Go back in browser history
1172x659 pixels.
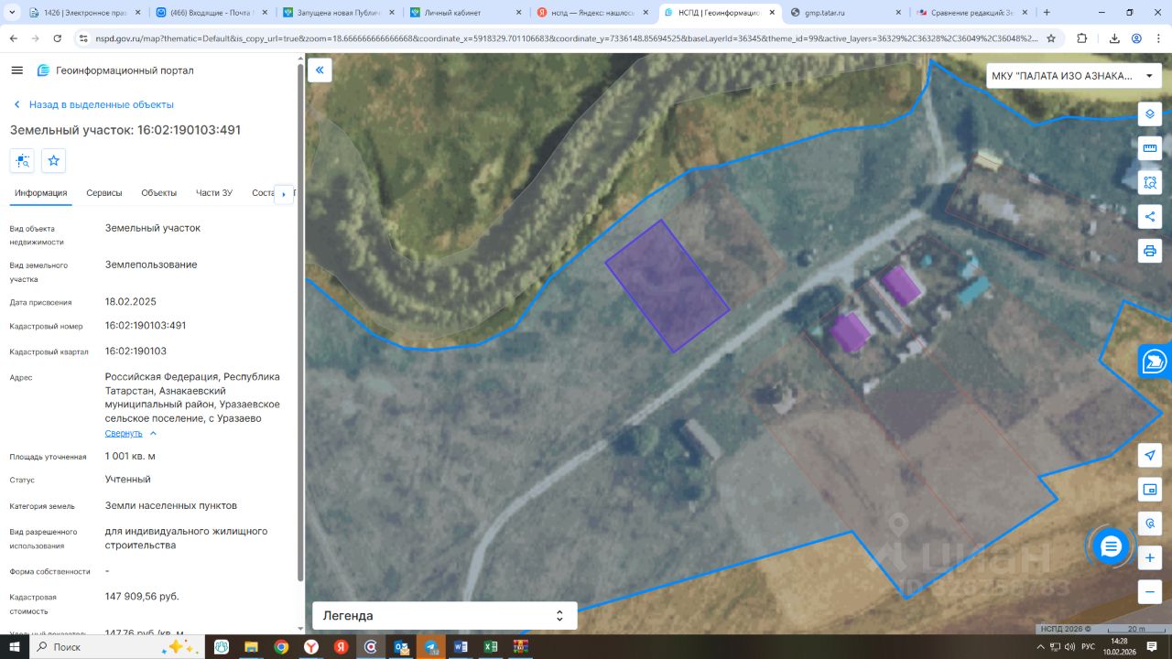point(14,38)
